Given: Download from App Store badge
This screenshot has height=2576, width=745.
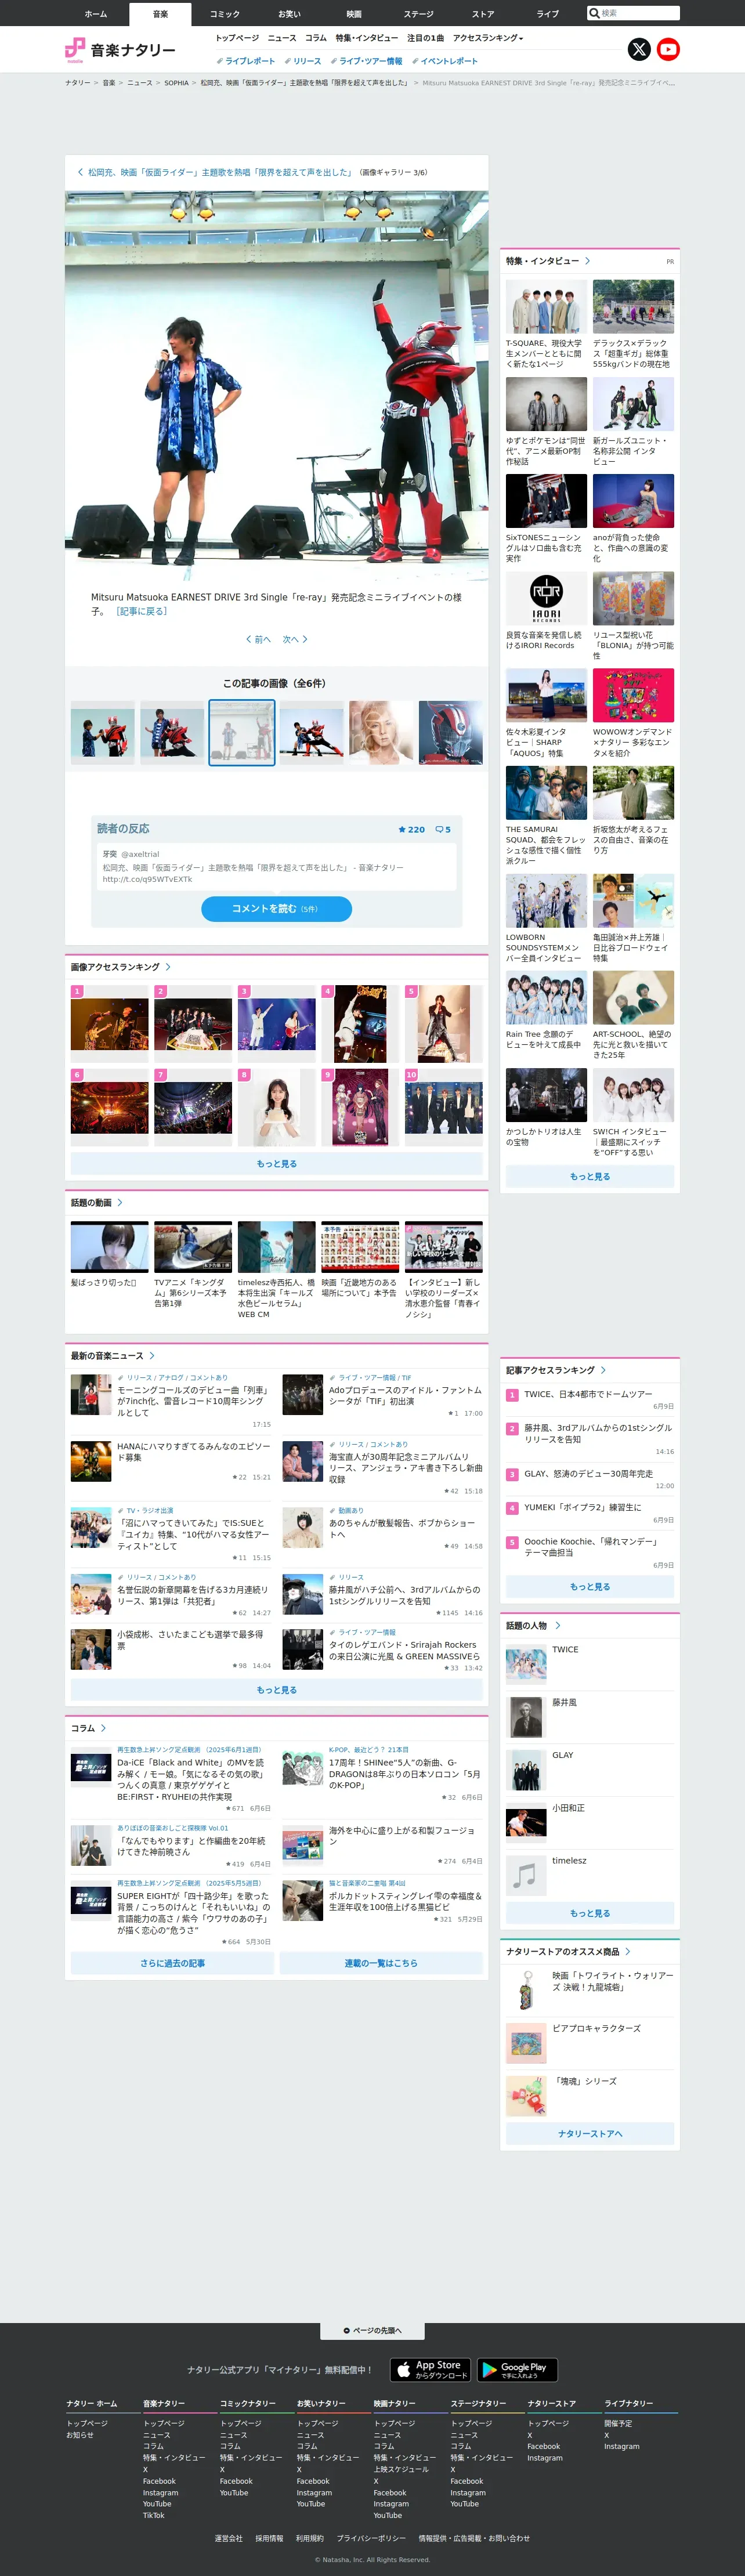Looking at the screenshot, I should (x=430, y=2369).
